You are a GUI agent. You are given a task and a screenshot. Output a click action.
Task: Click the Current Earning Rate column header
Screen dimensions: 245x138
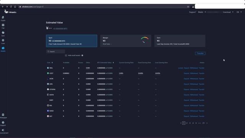coord(126,62)
